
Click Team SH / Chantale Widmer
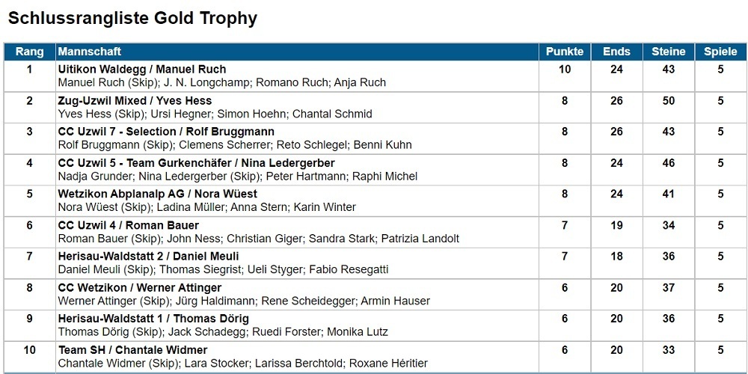click(132, 350)
